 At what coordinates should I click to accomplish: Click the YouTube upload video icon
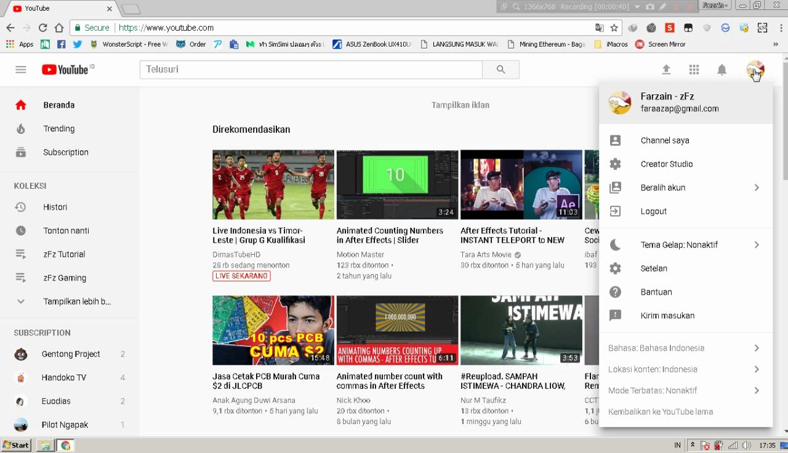[x=665, y=70]
